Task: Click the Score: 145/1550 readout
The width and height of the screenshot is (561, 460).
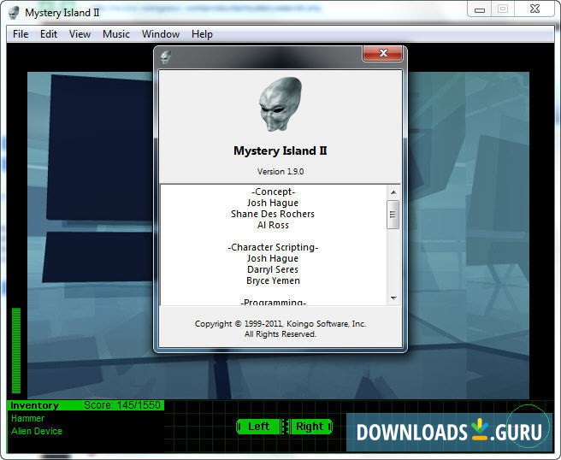Action: point(122,405)
